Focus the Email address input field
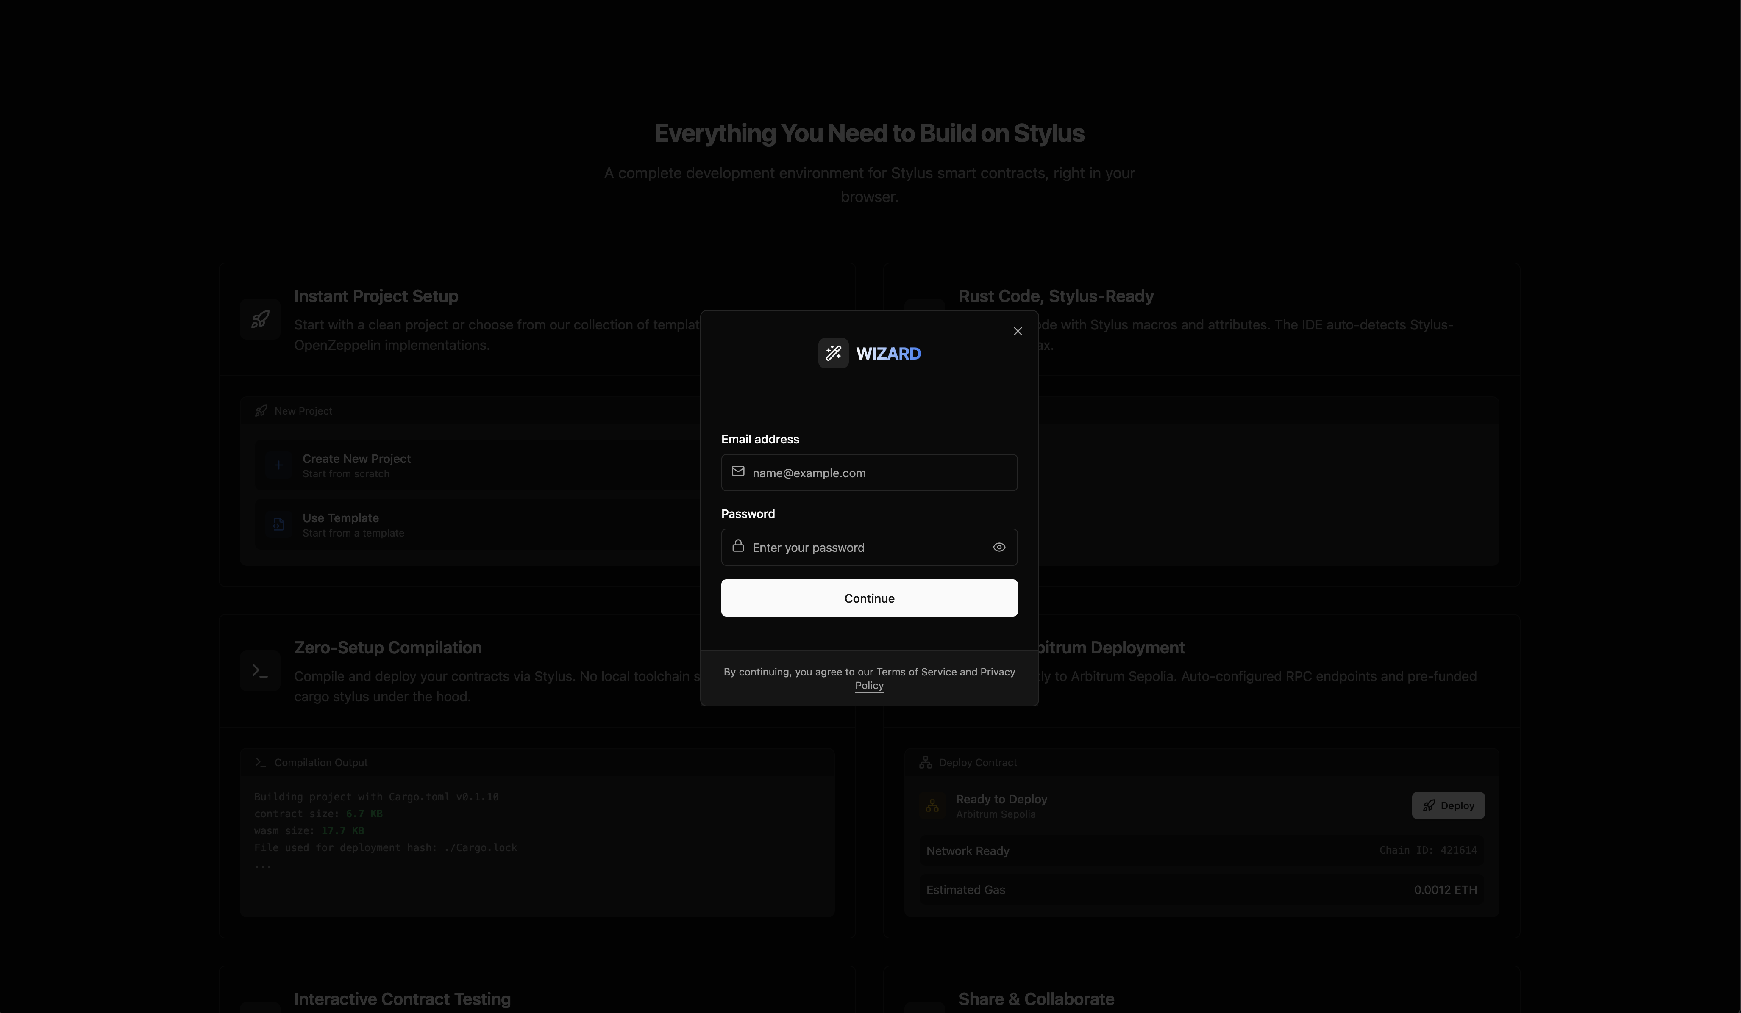 point(869,472)
